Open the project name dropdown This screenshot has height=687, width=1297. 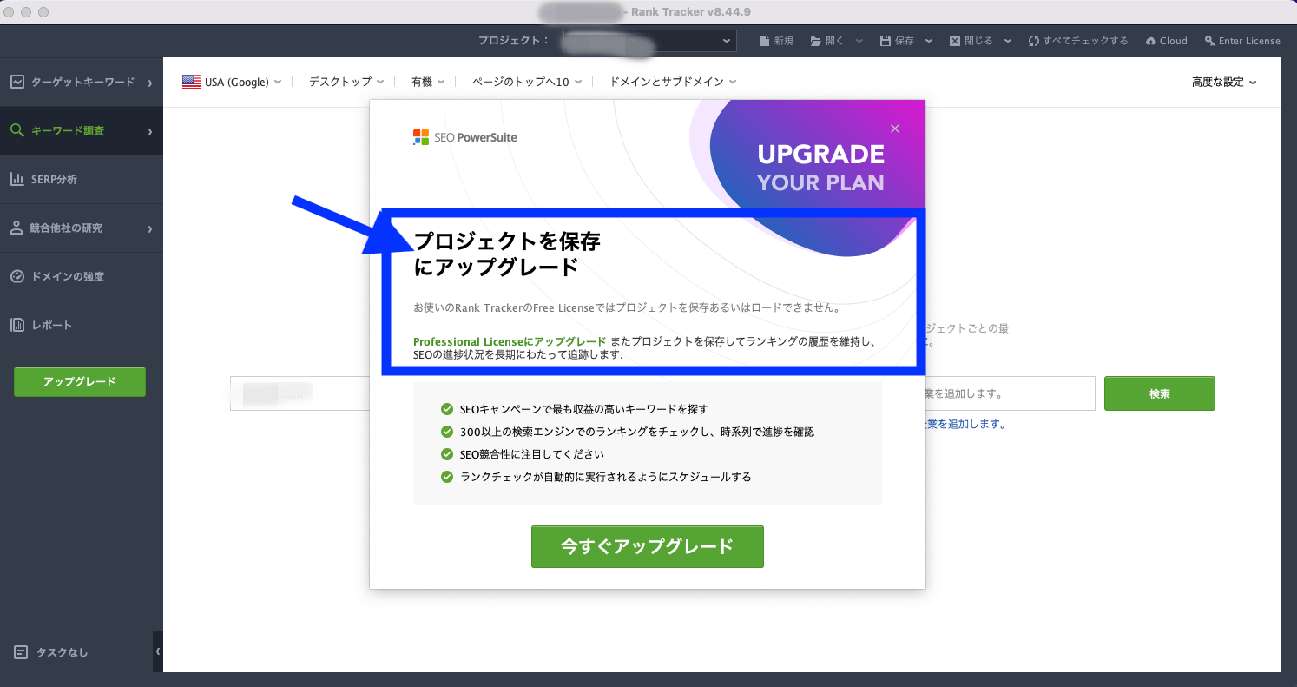click(649, 41)
